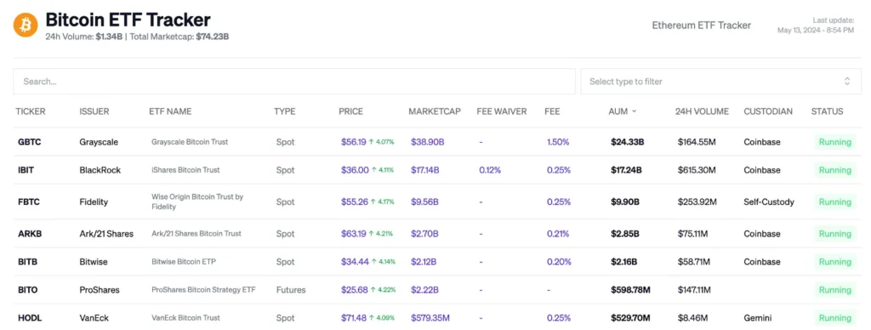The width and height of the screenshot is (871, 330).
Task: Click the VanEck Bitcoin Trust name
Action: pyautogui.click(x=185, y=318)
